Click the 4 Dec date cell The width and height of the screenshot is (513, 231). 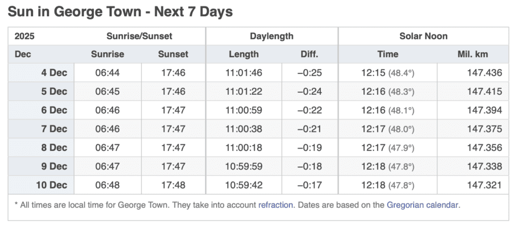pos(55,73)
